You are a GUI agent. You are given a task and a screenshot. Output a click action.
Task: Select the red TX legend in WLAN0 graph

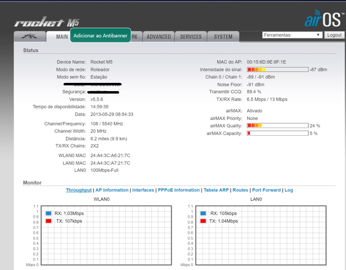click(x=48, y=221)
